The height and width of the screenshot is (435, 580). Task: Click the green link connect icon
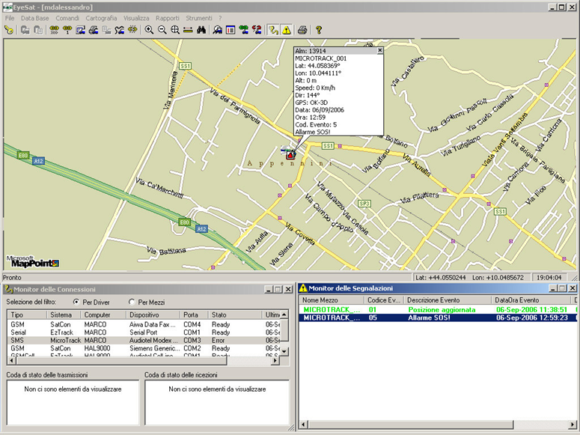244,30
